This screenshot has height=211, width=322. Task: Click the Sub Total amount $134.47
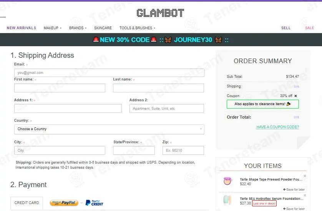point(292,77)
